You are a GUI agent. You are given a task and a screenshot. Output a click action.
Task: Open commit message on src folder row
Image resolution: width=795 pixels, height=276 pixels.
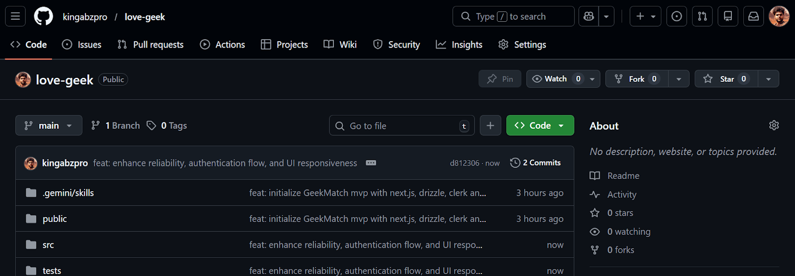tap(366, 245)
